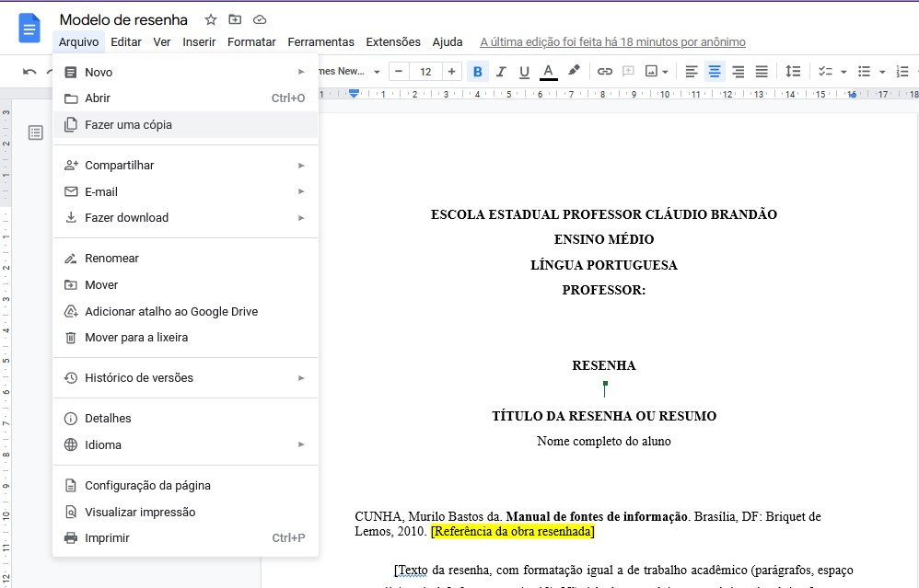Insert a link with the link icon
The width and height of the screenshot is (919, 588).
[x=604, y=72]
